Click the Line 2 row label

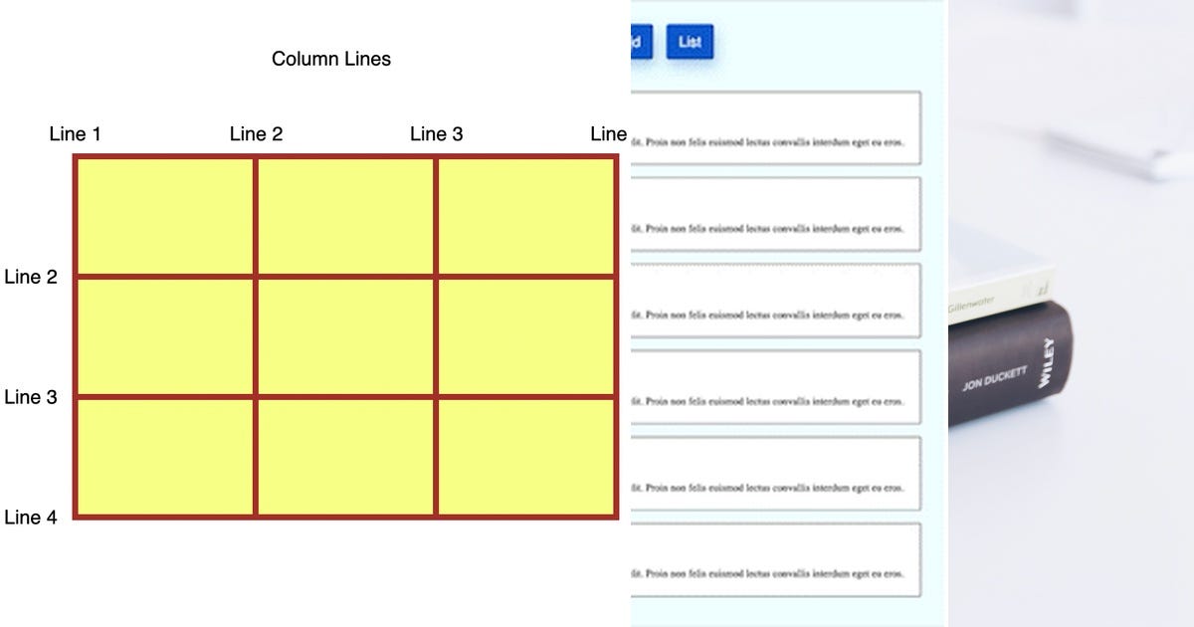click(x=32, y=277)
